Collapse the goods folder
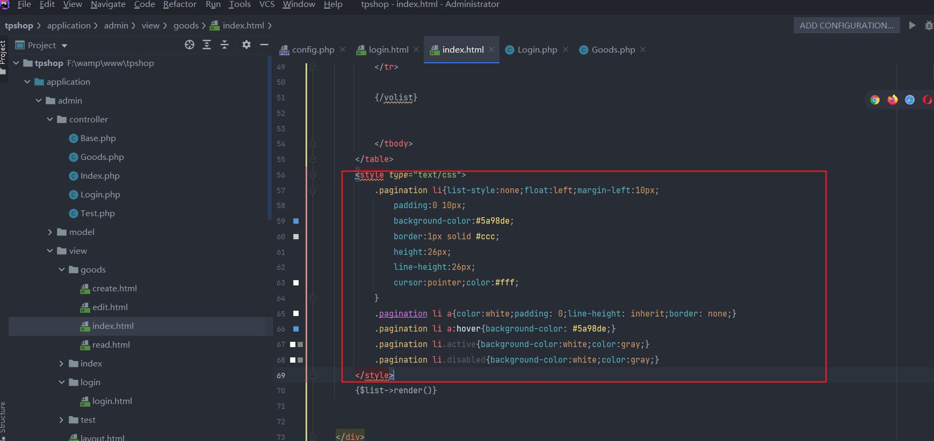Image resolution: width=934 pixels, height=441 pixels. (x=61, y=269)
